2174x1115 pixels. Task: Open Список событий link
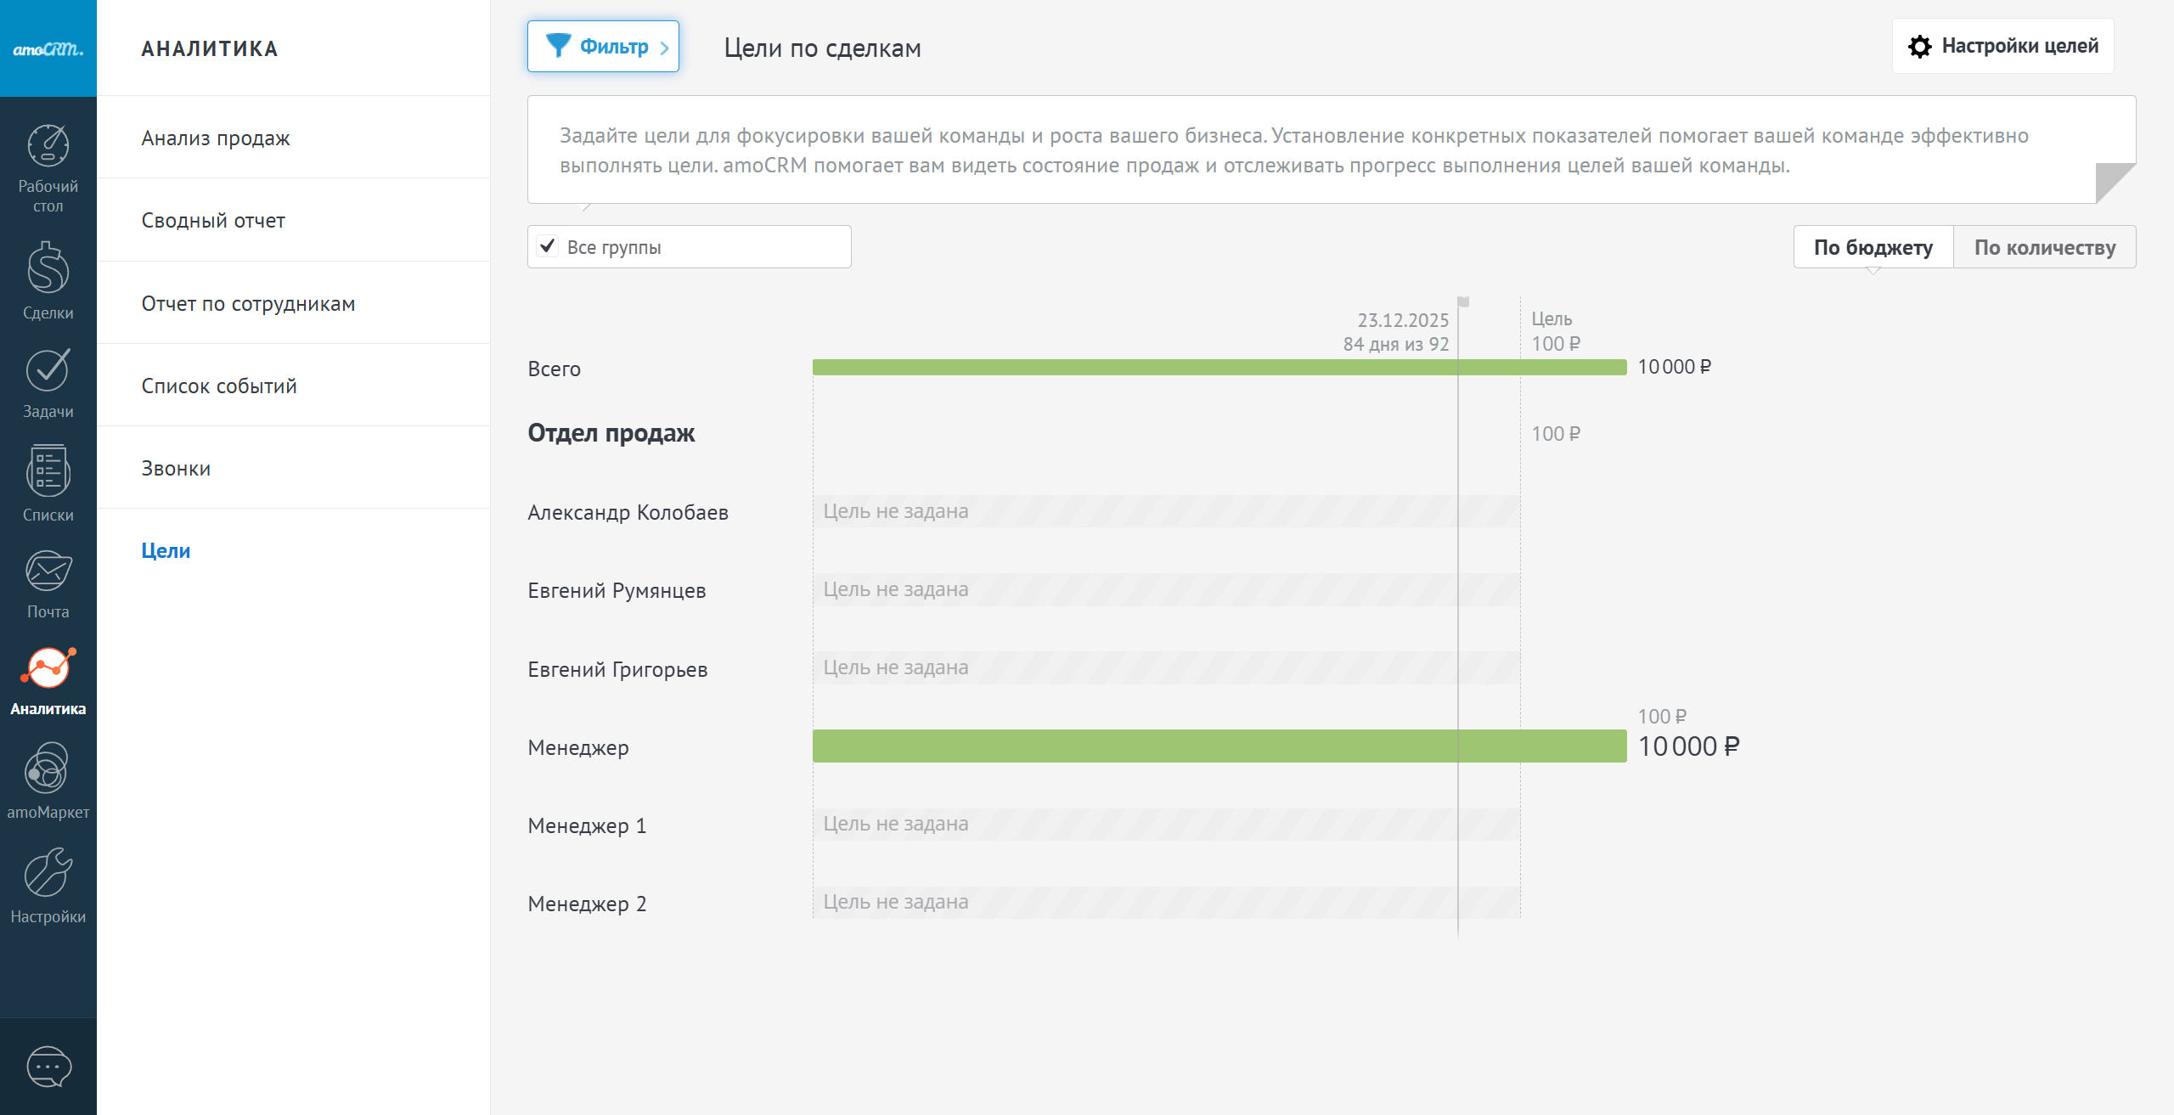219,386
